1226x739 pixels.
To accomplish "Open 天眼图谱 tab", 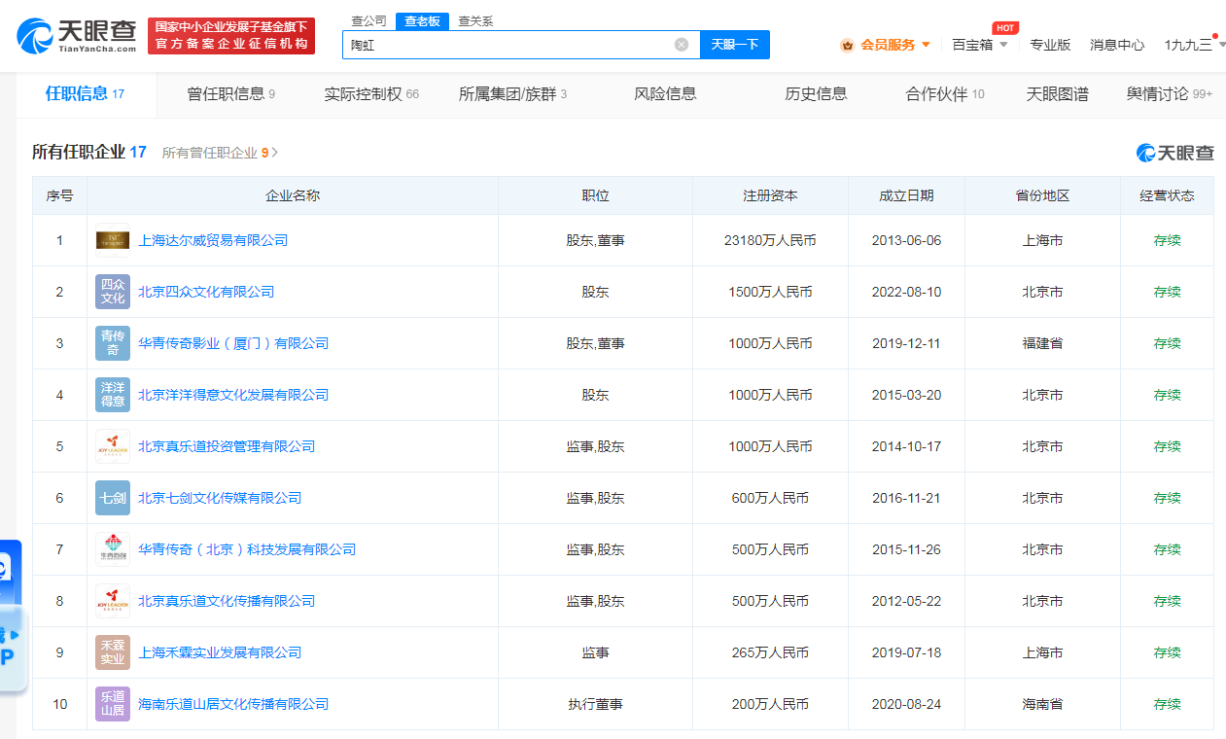I will click(1057, 93).
